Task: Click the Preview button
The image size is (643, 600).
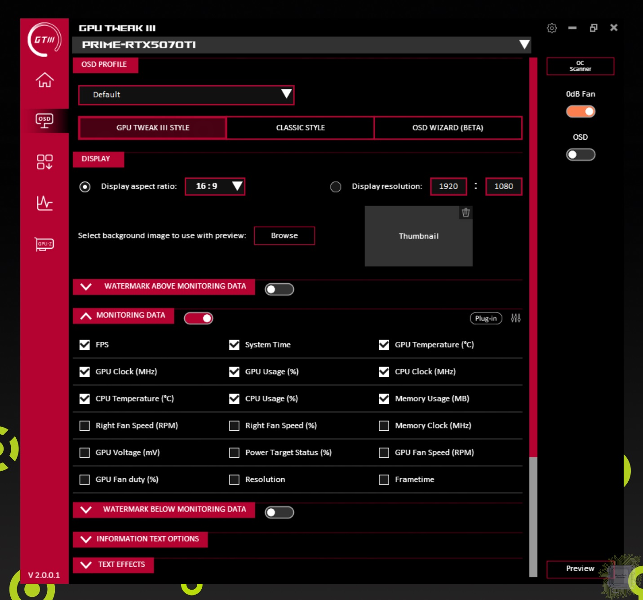Action: click(580, 569)
